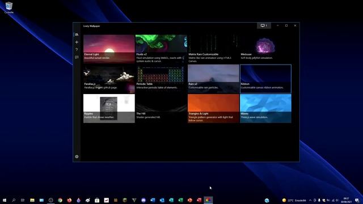Image resolution: width=363 pixels, height=204 pixels.
Task: Open the Help question mark icon
Action: pos(77,49)
